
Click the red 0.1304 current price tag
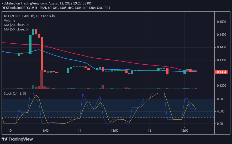221,72
